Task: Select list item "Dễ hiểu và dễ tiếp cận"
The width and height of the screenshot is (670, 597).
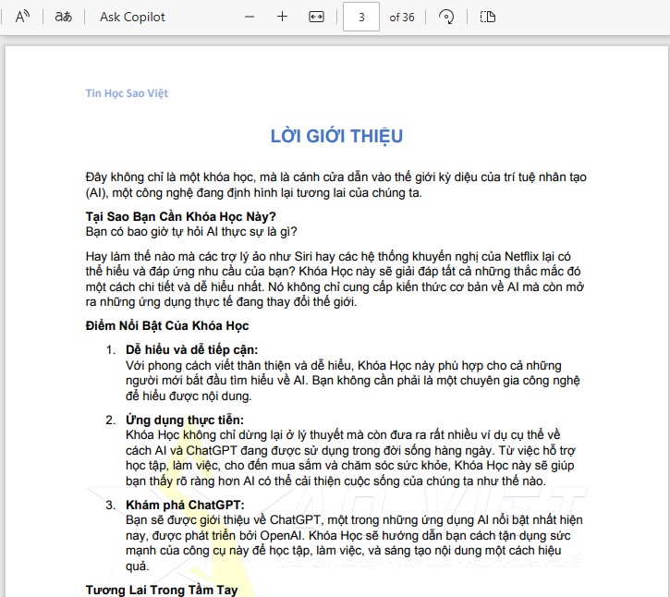Action: (x=192, y=350)
